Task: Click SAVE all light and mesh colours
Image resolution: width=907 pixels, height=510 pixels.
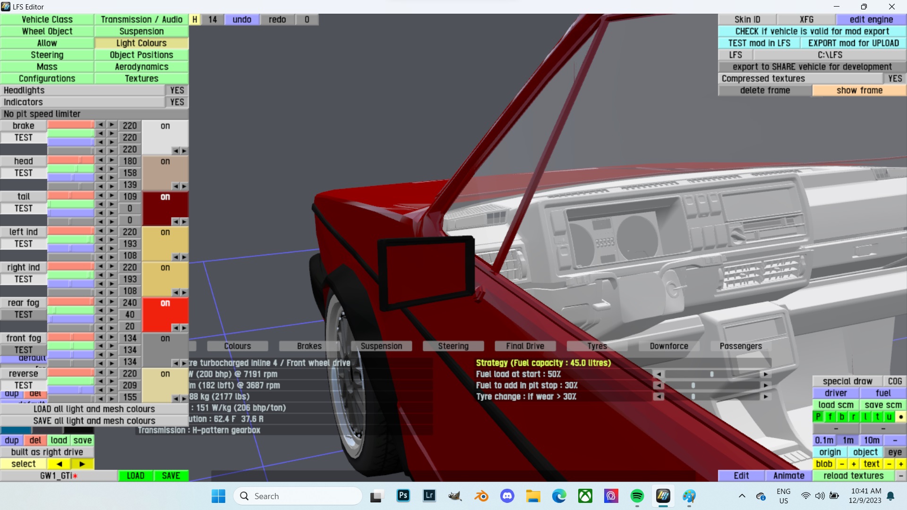Action: coord(94,421)
